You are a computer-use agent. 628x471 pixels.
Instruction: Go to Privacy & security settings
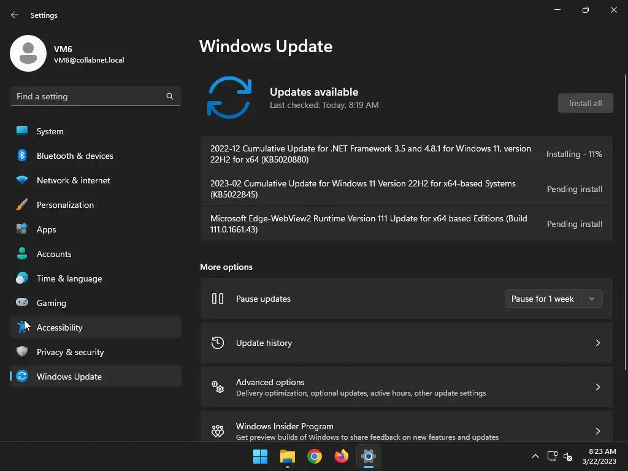tap(96, 351)
